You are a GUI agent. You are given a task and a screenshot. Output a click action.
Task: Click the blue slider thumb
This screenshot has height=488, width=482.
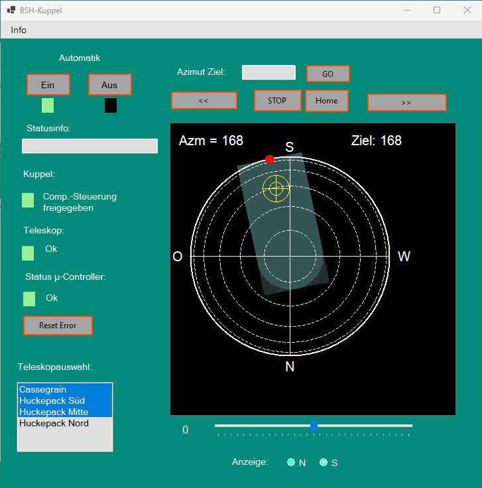(314, 426)
